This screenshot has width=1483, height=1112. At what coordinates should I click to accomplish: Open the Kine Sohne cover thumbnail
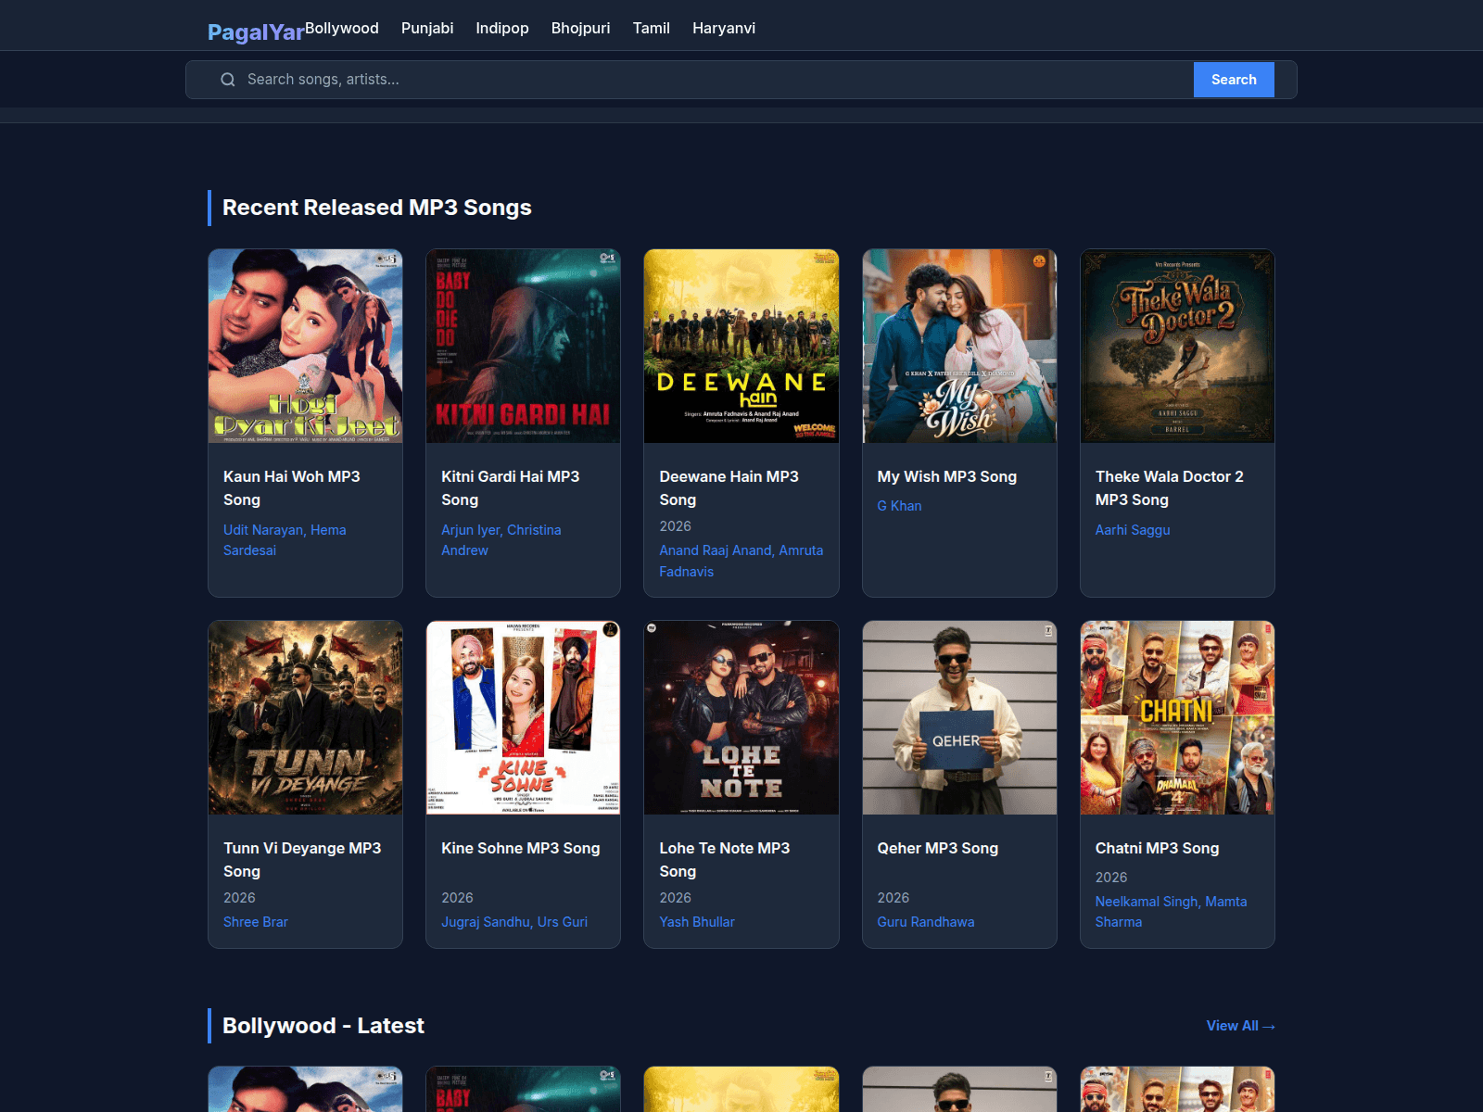[524, 718]
